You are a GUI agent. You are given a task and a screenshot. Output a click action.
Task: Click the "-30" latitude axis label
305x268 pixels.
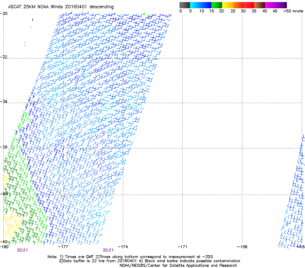4,14
